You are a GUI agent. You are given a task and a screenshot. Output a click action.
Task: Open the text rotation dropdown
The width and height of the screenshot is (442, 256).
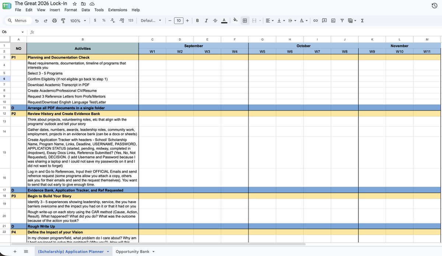pyautogui.click(x=303, y=21)
